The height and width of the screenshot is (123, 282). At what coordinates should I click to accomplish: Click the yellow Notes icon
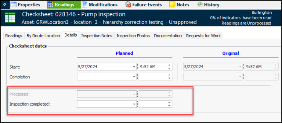pos(172,5)
